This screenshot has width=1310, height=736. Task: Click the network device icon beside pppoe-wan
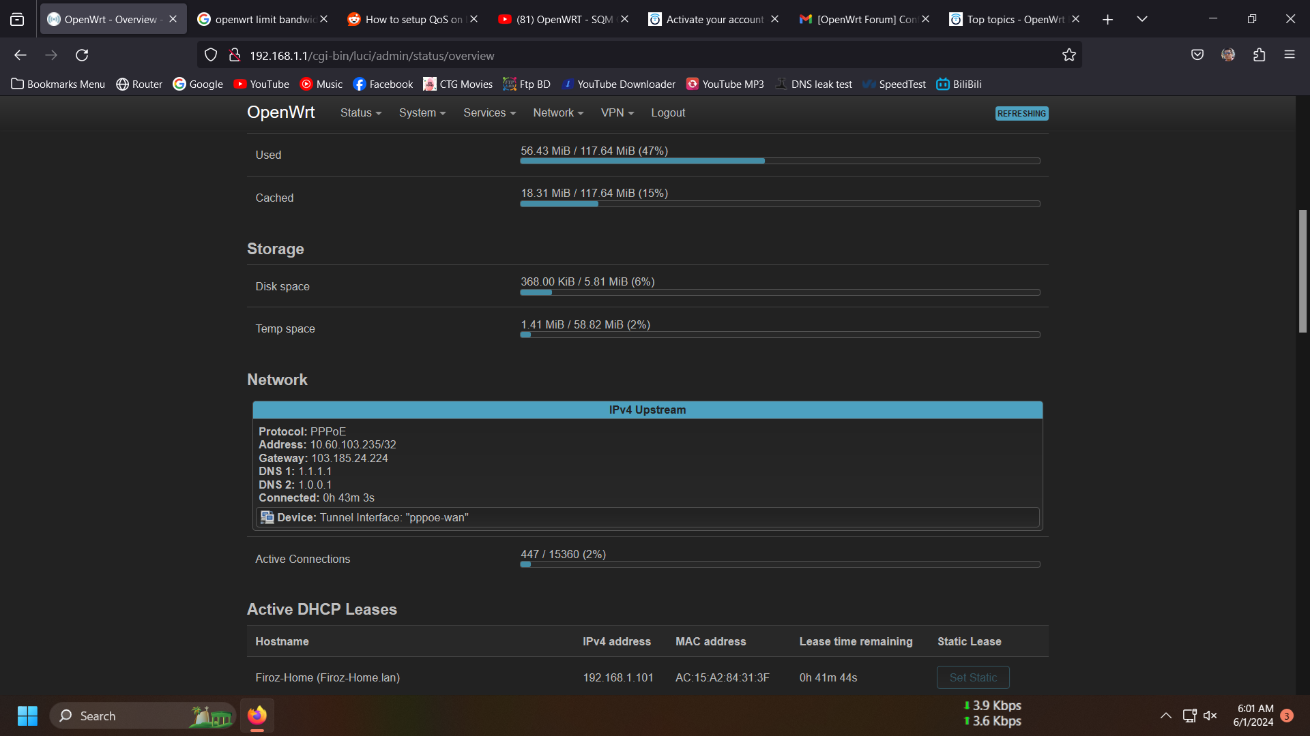[x=267, y=517]
